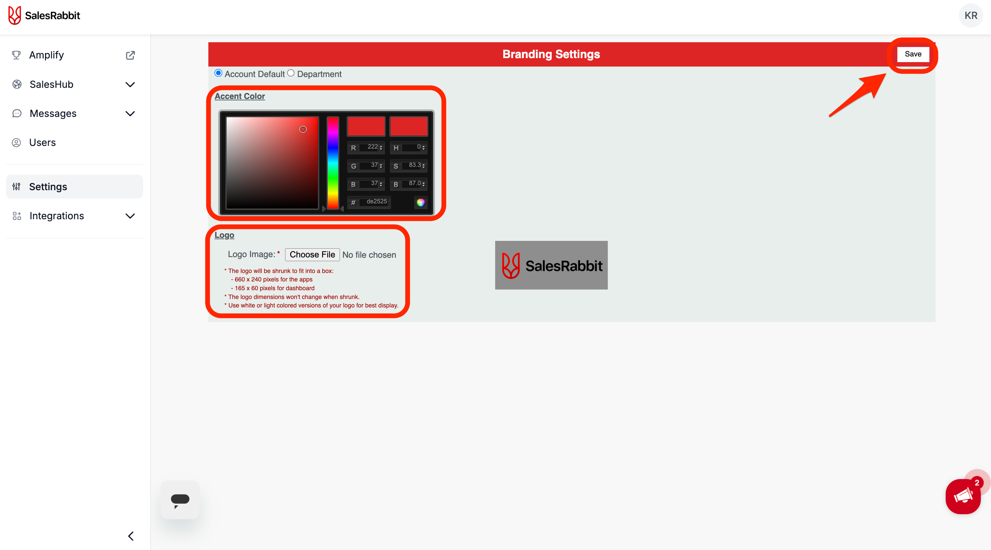
Task: Expand the Messages menu chevron
Action: (130, 114)
